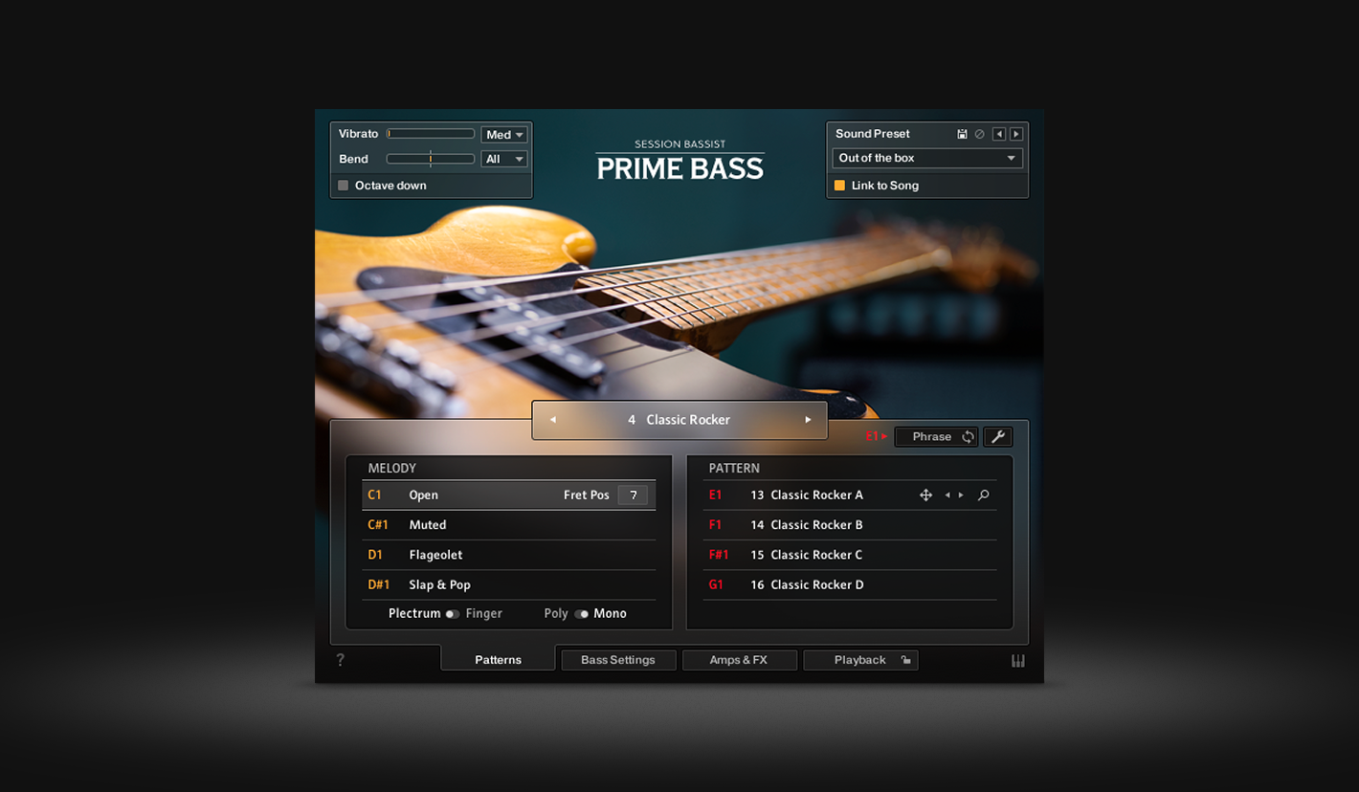
Task: Select pattern 15 Classic Rocker C
Action: (x=850, y=555)
